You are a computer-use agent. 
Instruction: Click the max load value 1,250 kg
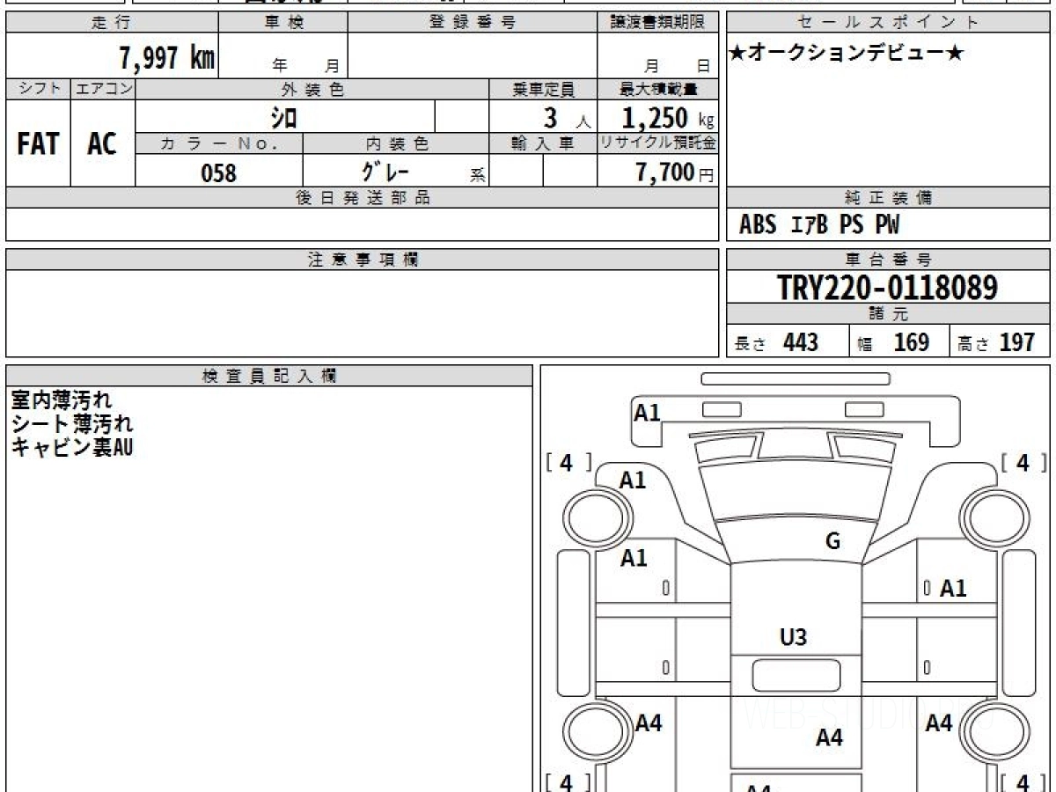point(668,118)
